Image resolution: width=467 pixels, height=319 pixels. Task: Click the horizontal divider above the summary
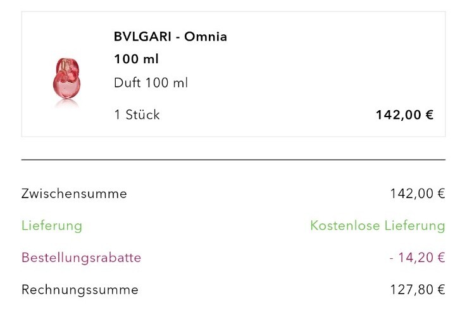click(x=233, y=160)
